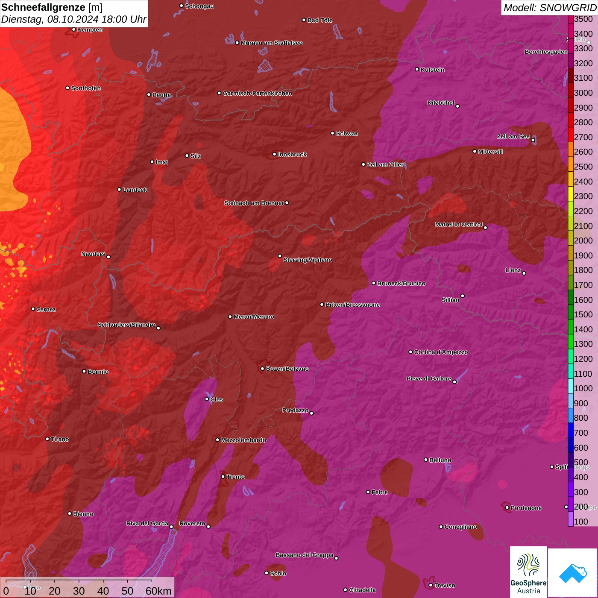The image size is (598, 598).
Task: Click the Schlanders/Silandro label
Action: 126,325
